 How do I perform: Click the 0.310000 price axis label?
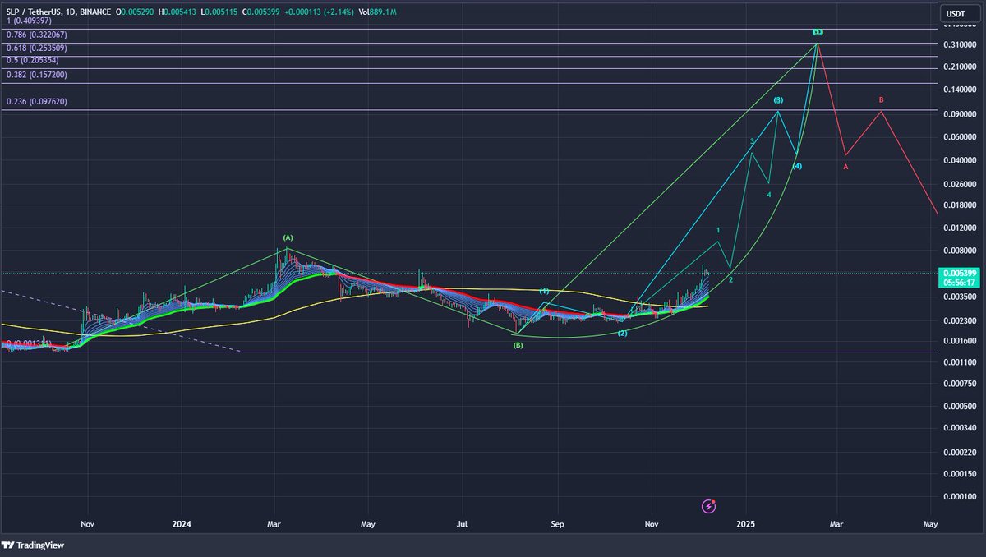(x=959, y=44)
